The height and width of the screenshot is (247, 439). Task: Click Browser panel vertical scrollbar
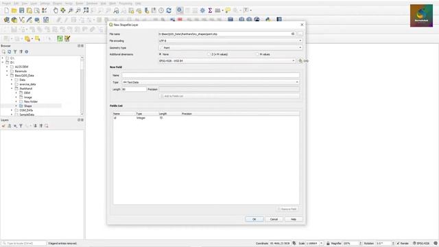pos(82,85)
